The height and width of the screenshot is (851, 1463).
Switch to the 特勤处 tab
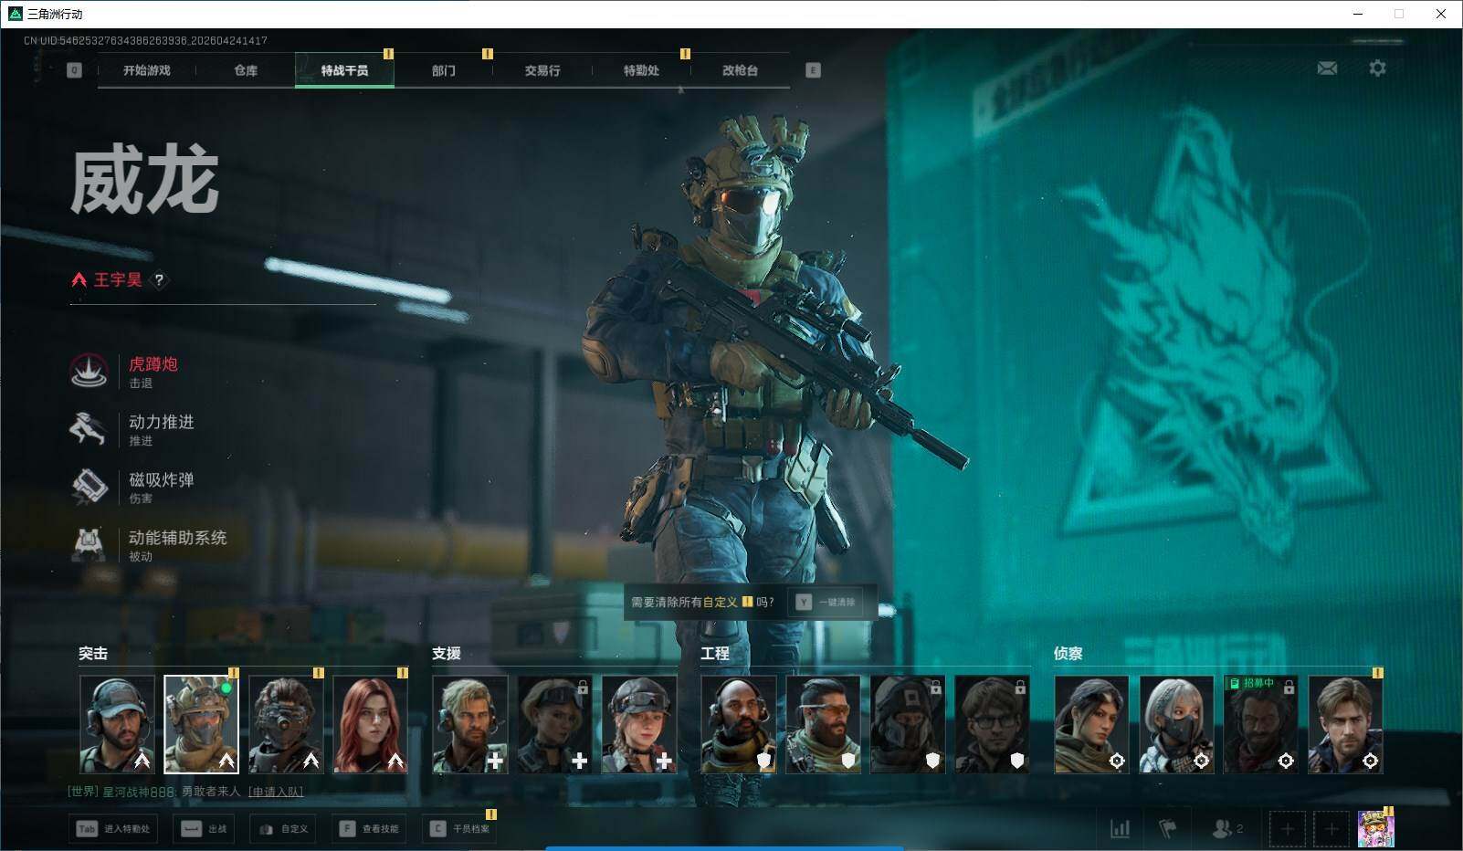click(641, 70)
